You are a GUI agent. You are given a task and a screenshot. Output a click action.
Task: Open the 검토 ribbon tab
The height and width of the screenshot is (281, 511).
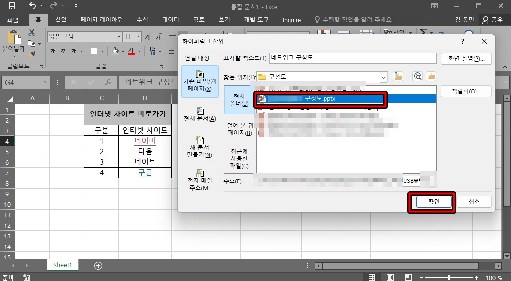(199, 20)
